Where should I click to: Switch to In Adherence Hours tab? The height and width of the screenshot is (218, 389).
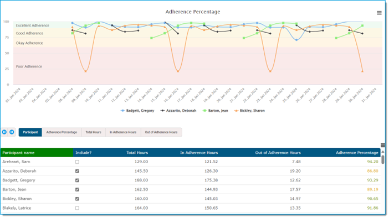[123, 132]
